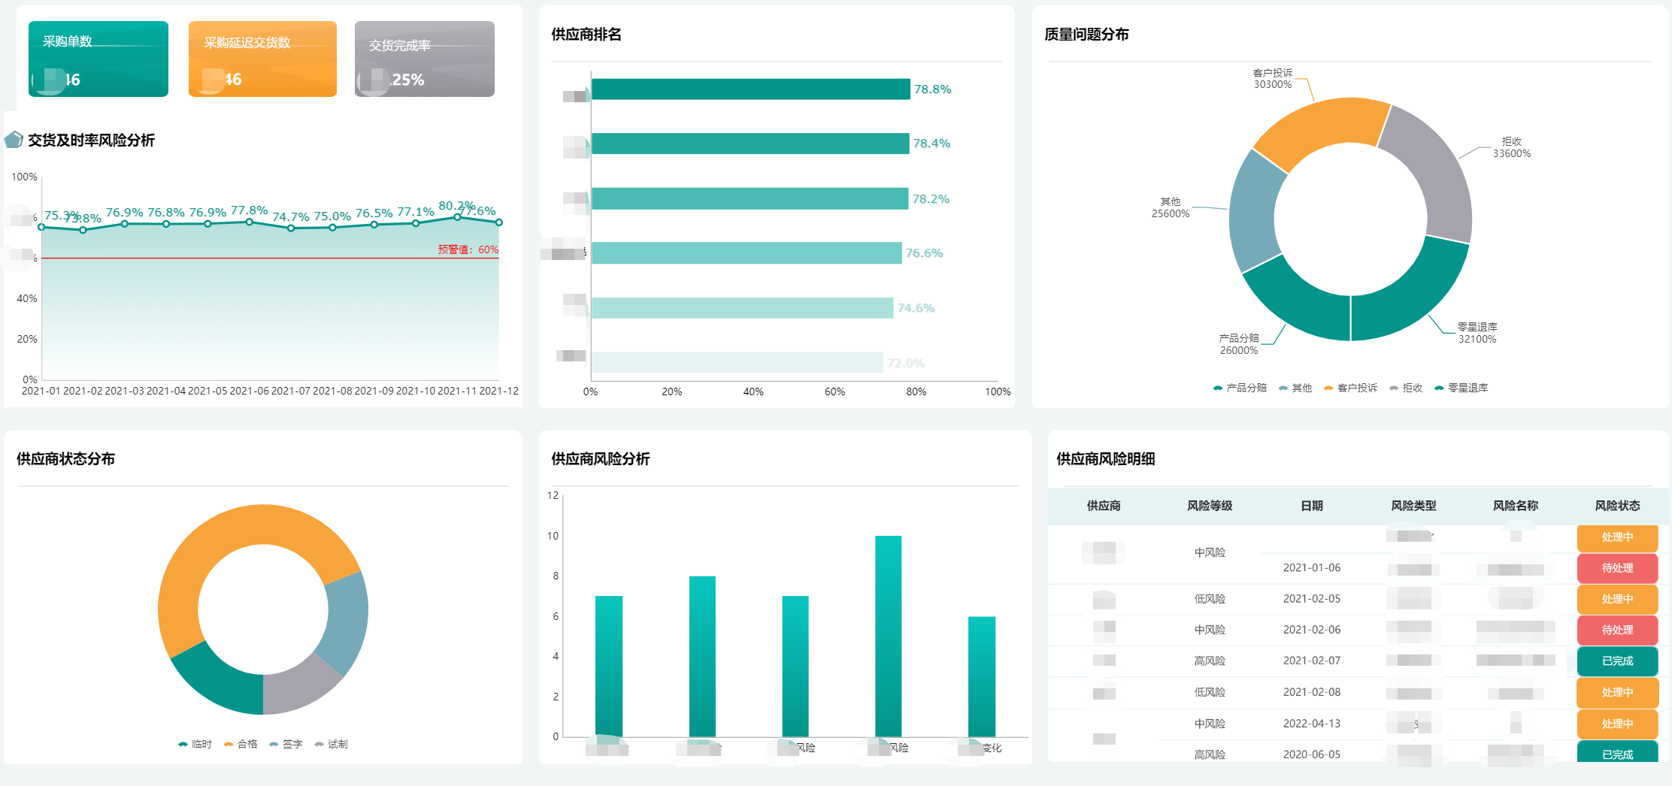The height and width of the screenshot is (786, 1672).
Task: Select the 78.8% bar in 供应商排名
Action: (x=751, y=89)
